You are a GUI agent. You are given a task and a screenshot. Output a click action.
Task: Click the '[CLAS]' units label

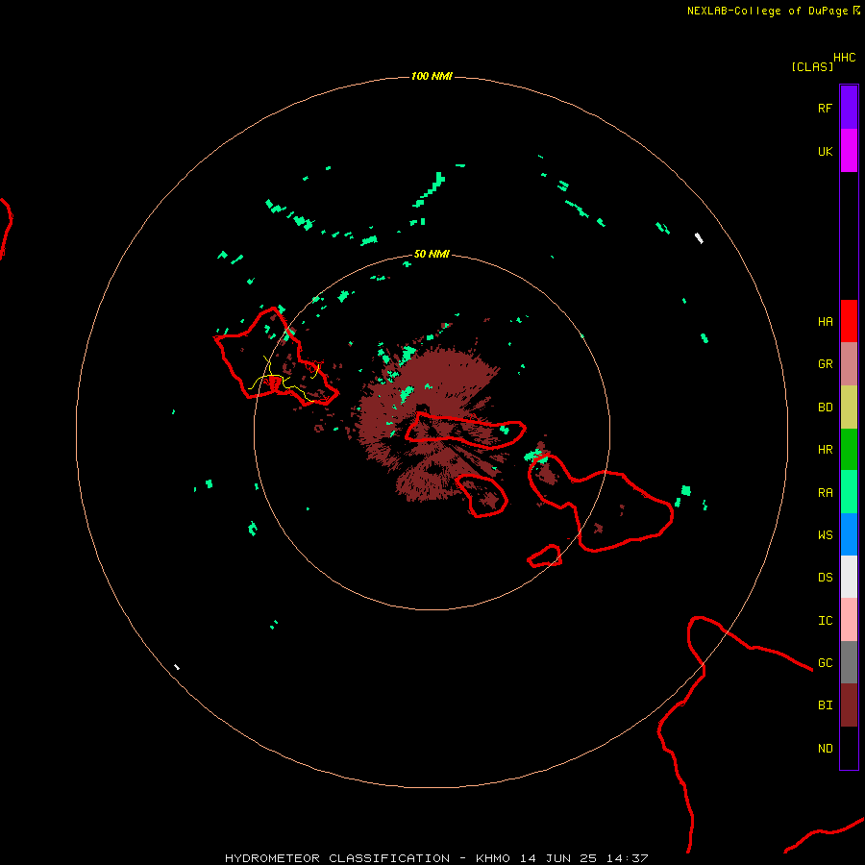[812, 66]
